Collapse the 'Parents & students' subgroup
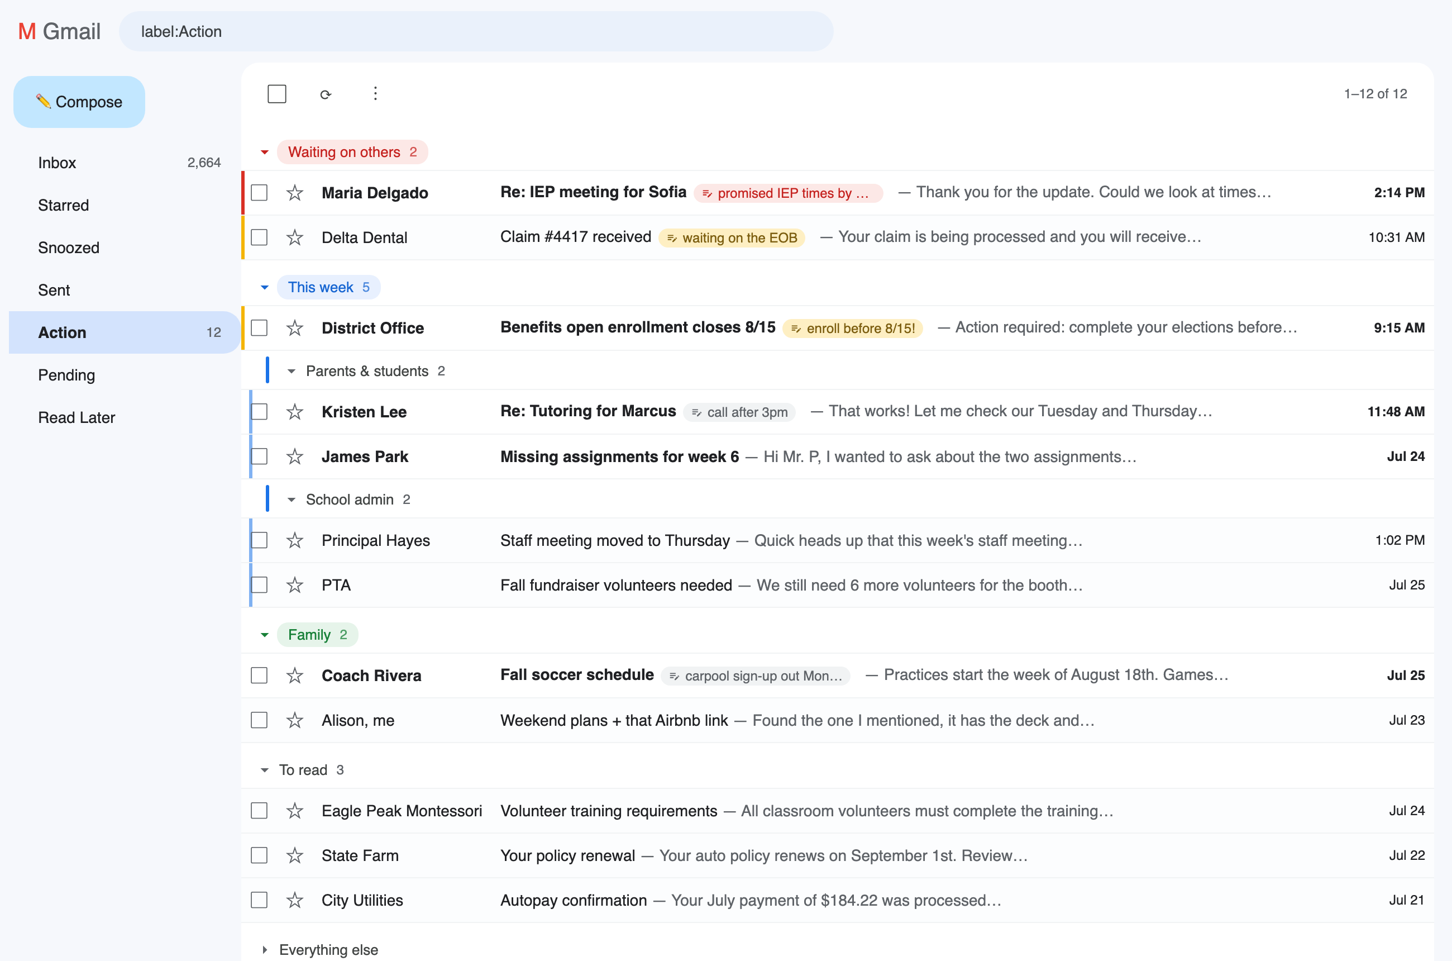Screen dimensions: 1452x961 [292, 372]
